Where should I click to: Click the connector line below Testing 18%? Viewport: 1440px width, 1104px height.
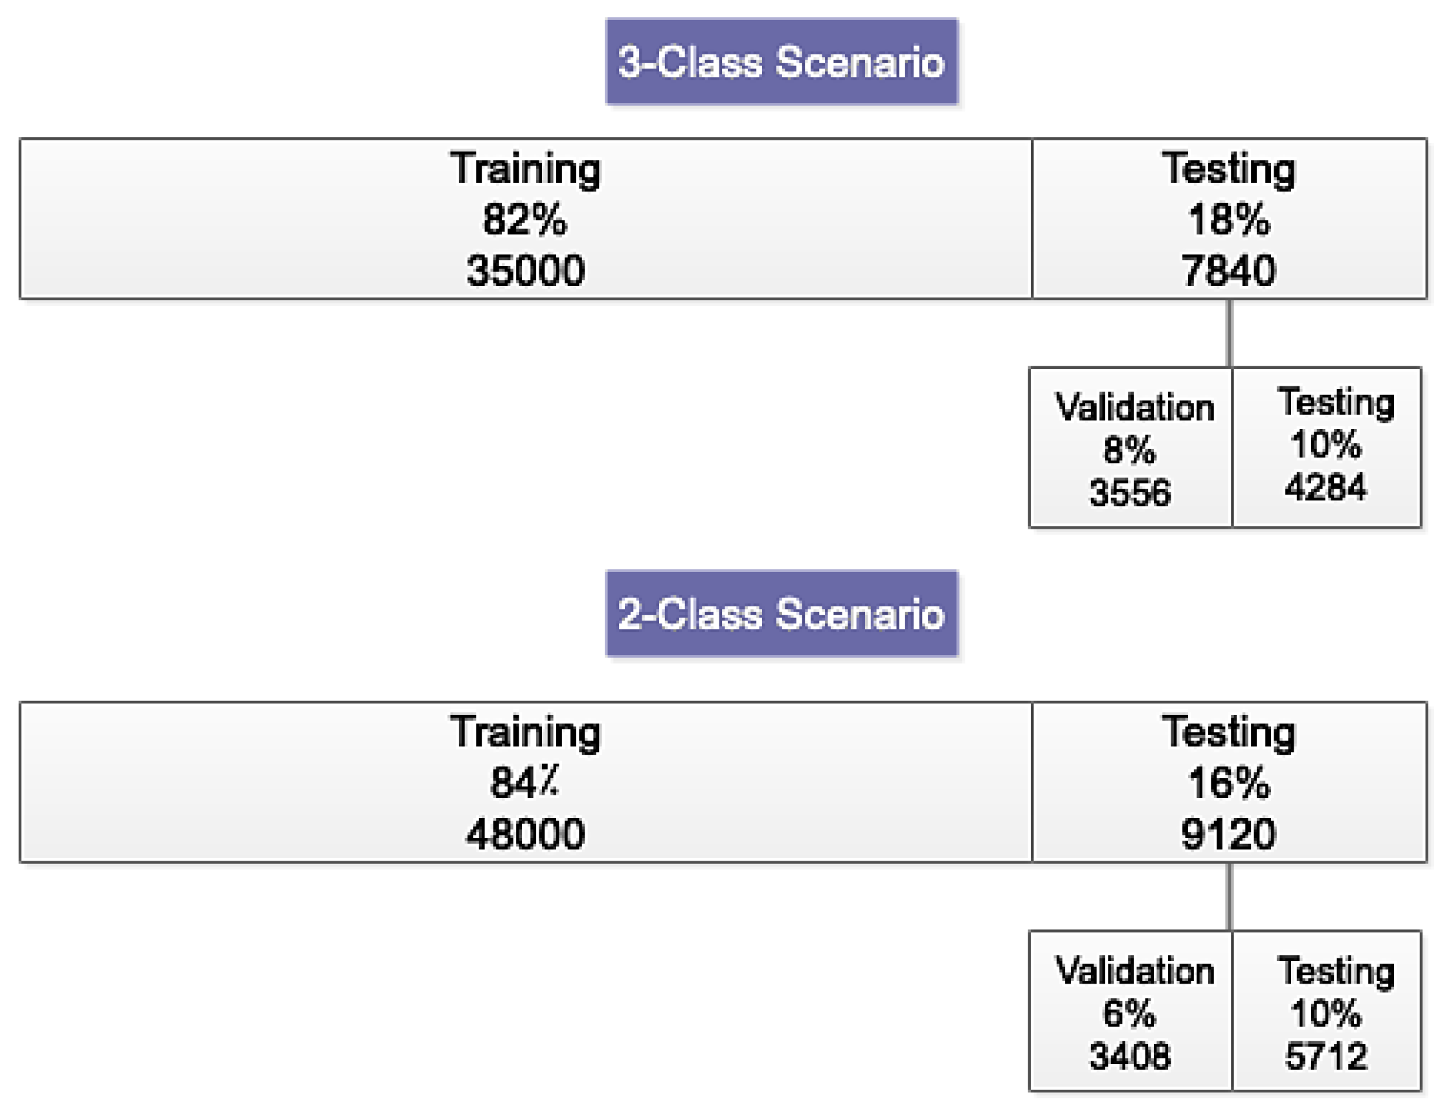[1229, 333]
